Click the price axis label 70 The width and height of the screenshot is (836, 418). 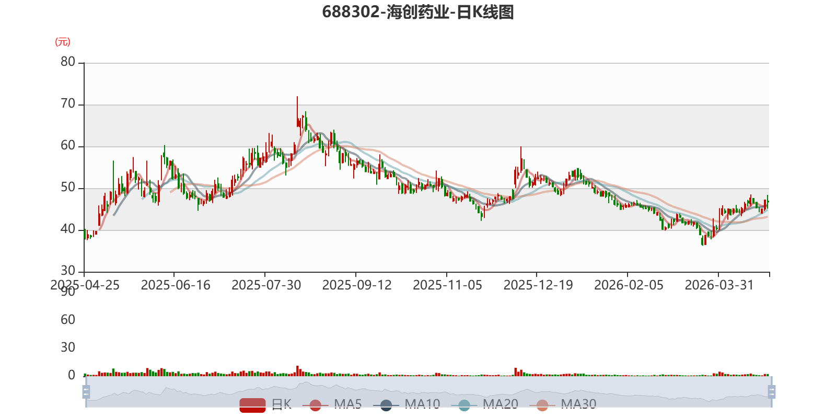click(x=68, y=103)
